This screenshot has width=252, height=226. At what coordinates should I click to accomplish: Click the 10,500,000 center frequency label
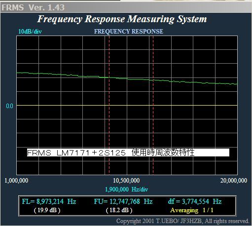126,181
